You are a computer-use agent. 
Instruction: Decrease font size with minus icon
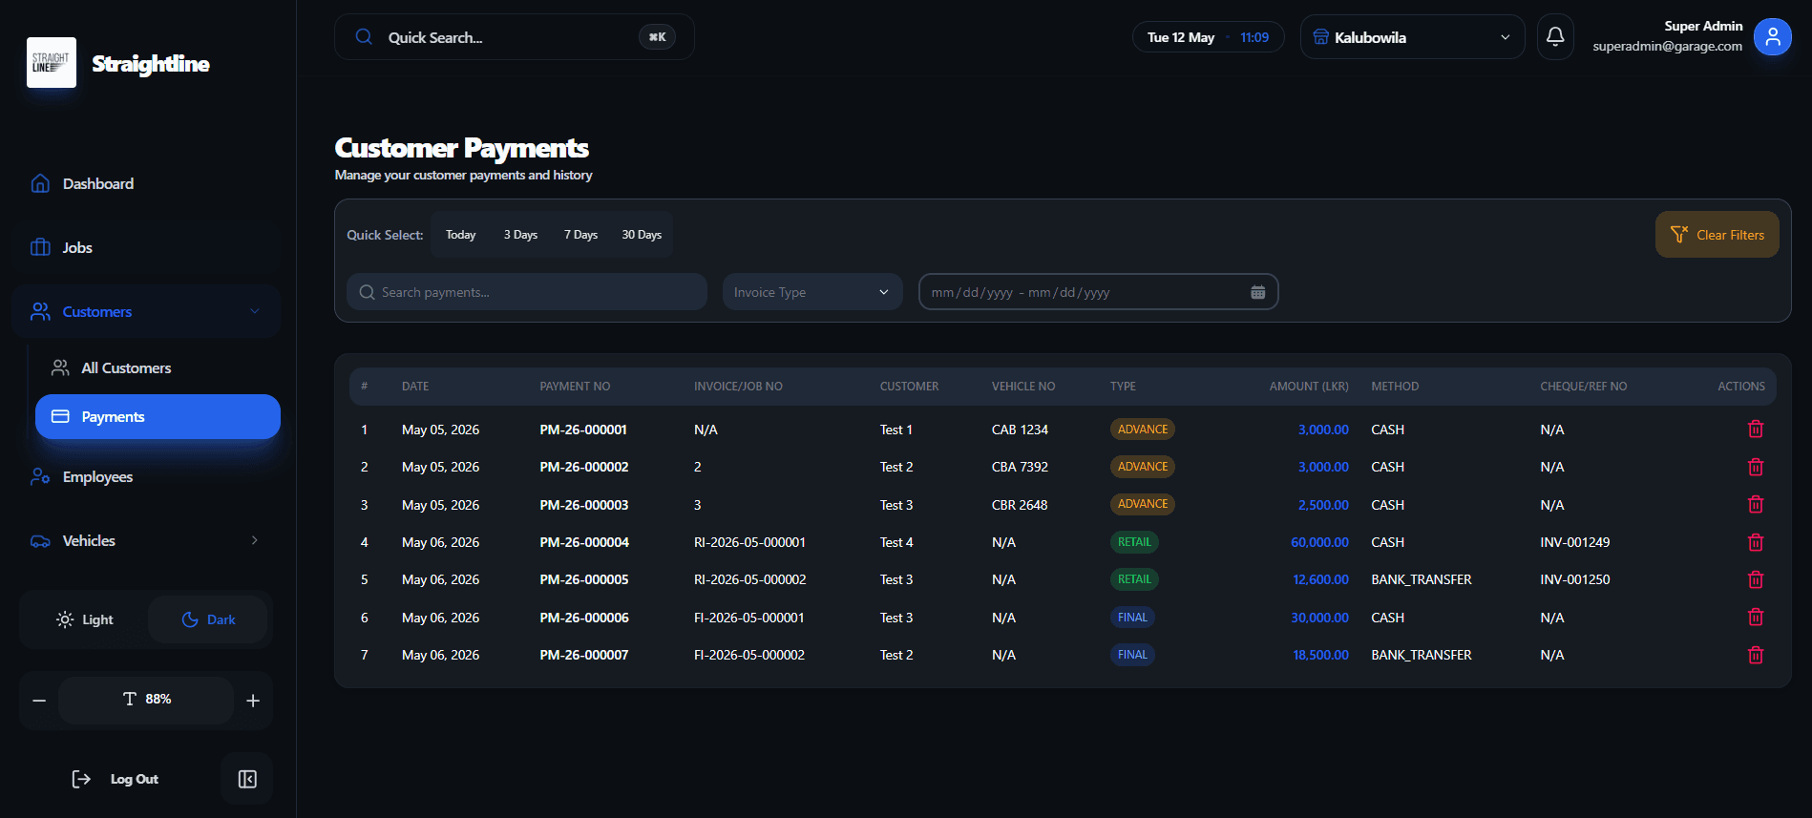click(x=39, y=701)
